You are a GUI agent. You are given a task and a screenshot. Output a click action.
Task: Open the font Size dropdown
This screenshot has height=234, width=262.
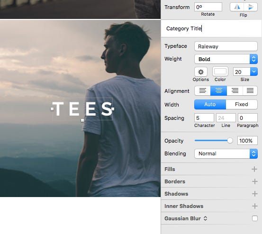[254, 72]
